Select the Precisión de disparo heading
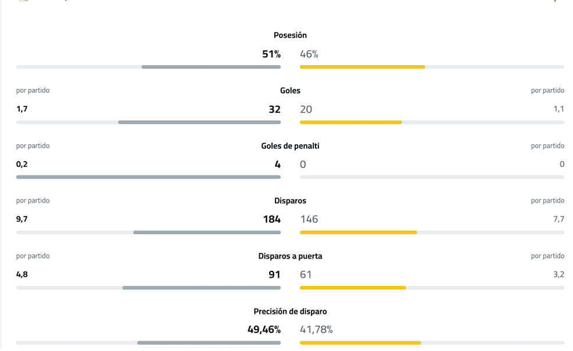 tap(290, 311)
